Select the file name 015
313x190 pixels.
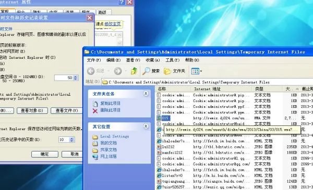pos(166,118)
